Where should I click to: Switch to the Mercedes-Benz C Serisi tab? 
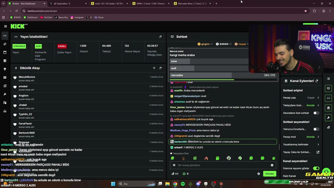tap(192, 4)
